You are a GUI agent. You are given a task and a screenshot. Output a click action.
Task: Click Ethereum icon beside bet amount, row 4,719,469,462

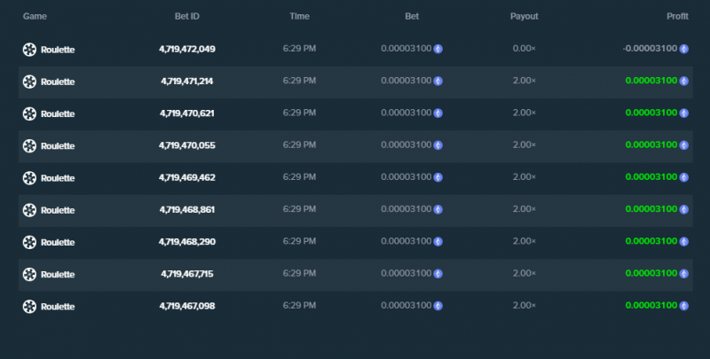[x=438, y=177]
